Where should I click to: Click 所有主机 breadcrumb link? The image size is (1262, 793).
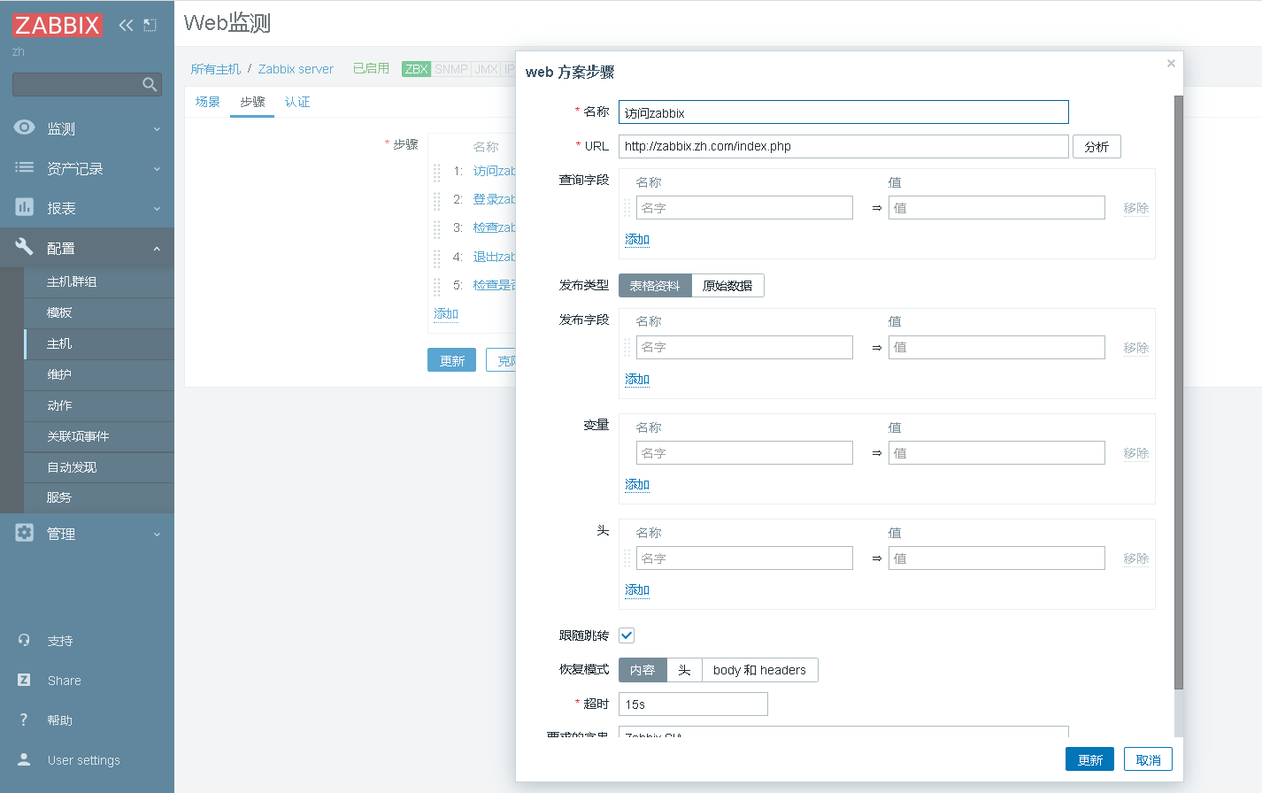(216, 69)
